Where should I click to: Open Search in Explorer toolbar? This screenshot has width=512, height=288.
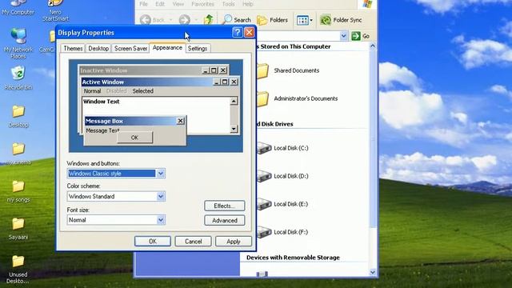pos(237,20)
